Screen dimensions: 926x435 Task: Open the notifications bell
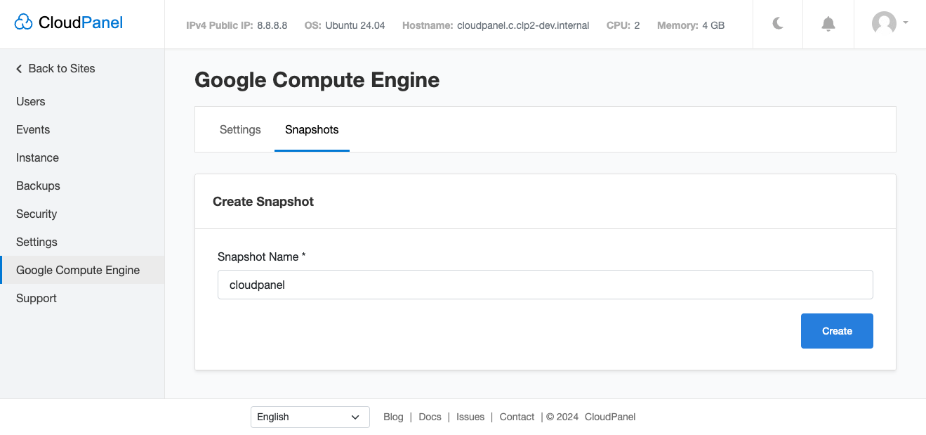click(828, 24)
